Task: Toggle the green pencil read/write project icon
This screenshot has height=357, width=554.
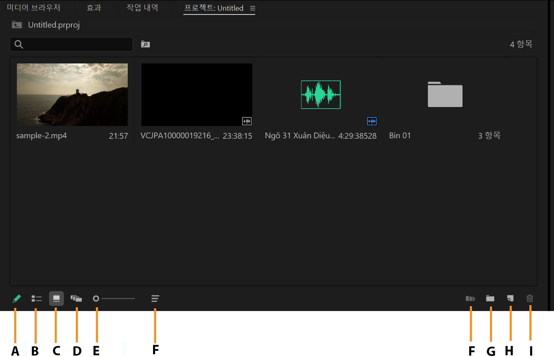Action: [16, 299]
